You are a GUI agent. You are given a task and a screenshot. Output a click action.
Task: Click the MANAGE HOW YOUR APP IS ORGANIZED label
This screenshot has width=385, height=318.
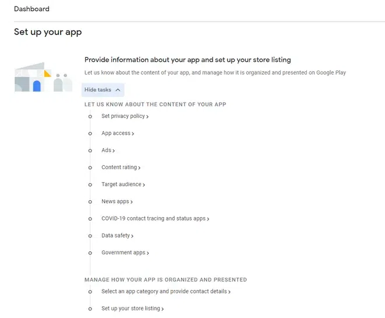[166, 279]
